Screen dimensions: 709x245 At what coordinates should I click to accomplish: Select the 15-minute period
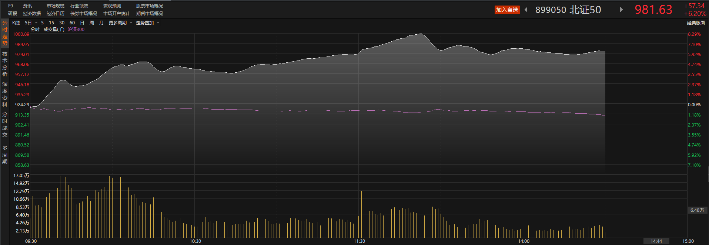click(x=51, y=23)
